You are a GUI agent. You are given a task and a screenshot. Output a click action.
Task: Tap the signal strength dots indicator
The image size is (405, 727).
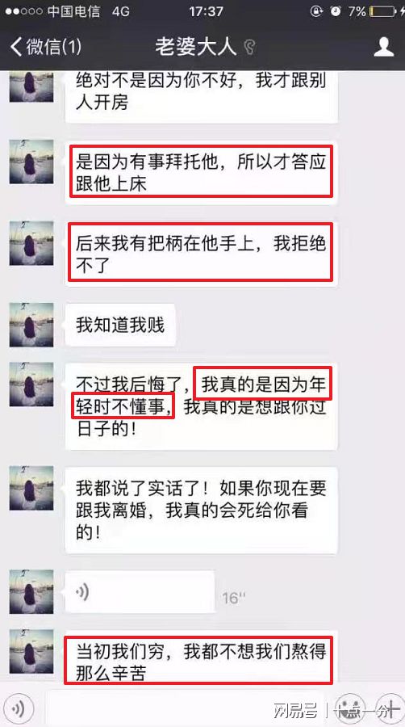click(x=24, y=11)
